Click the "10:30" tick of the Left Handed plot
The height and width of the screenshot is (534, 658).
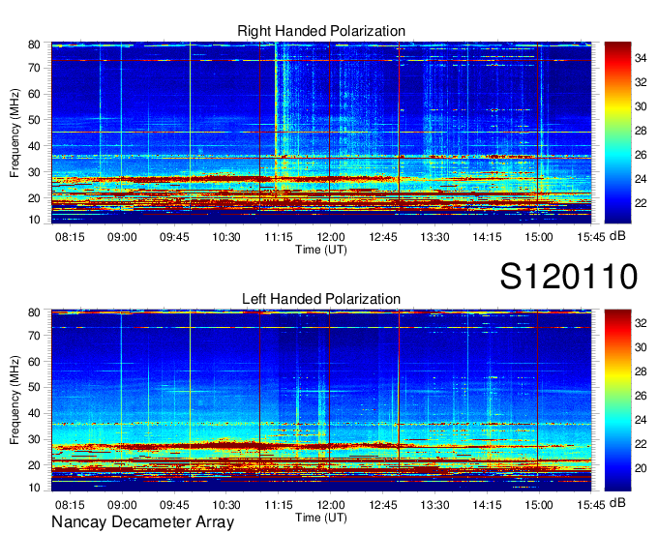point(226,505)
